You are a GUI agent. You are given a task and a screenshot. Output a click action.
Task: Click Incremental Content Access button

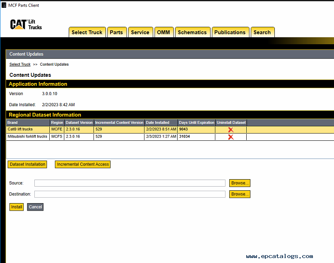click(x=83, y=164)
